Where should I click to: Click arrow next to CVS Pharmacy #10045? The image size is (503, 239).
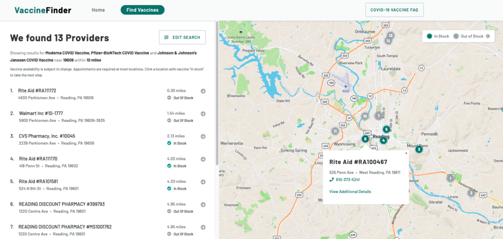click(203, 136)
